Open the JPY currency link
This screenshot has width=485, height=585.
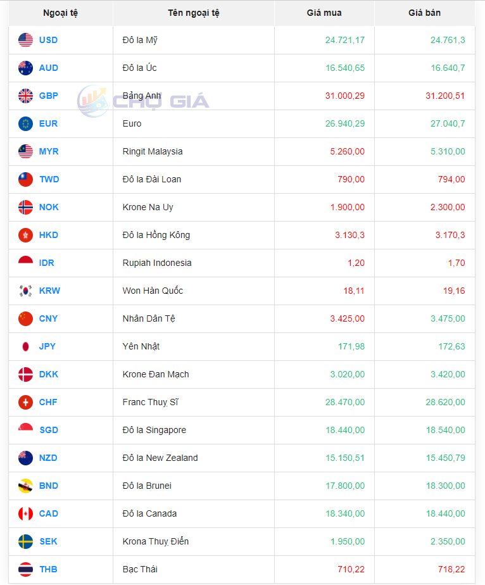click(47, 346)
